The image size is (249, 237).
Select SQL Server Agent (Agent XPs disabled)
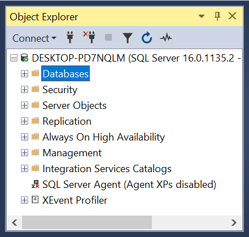[x=129, y=185]
